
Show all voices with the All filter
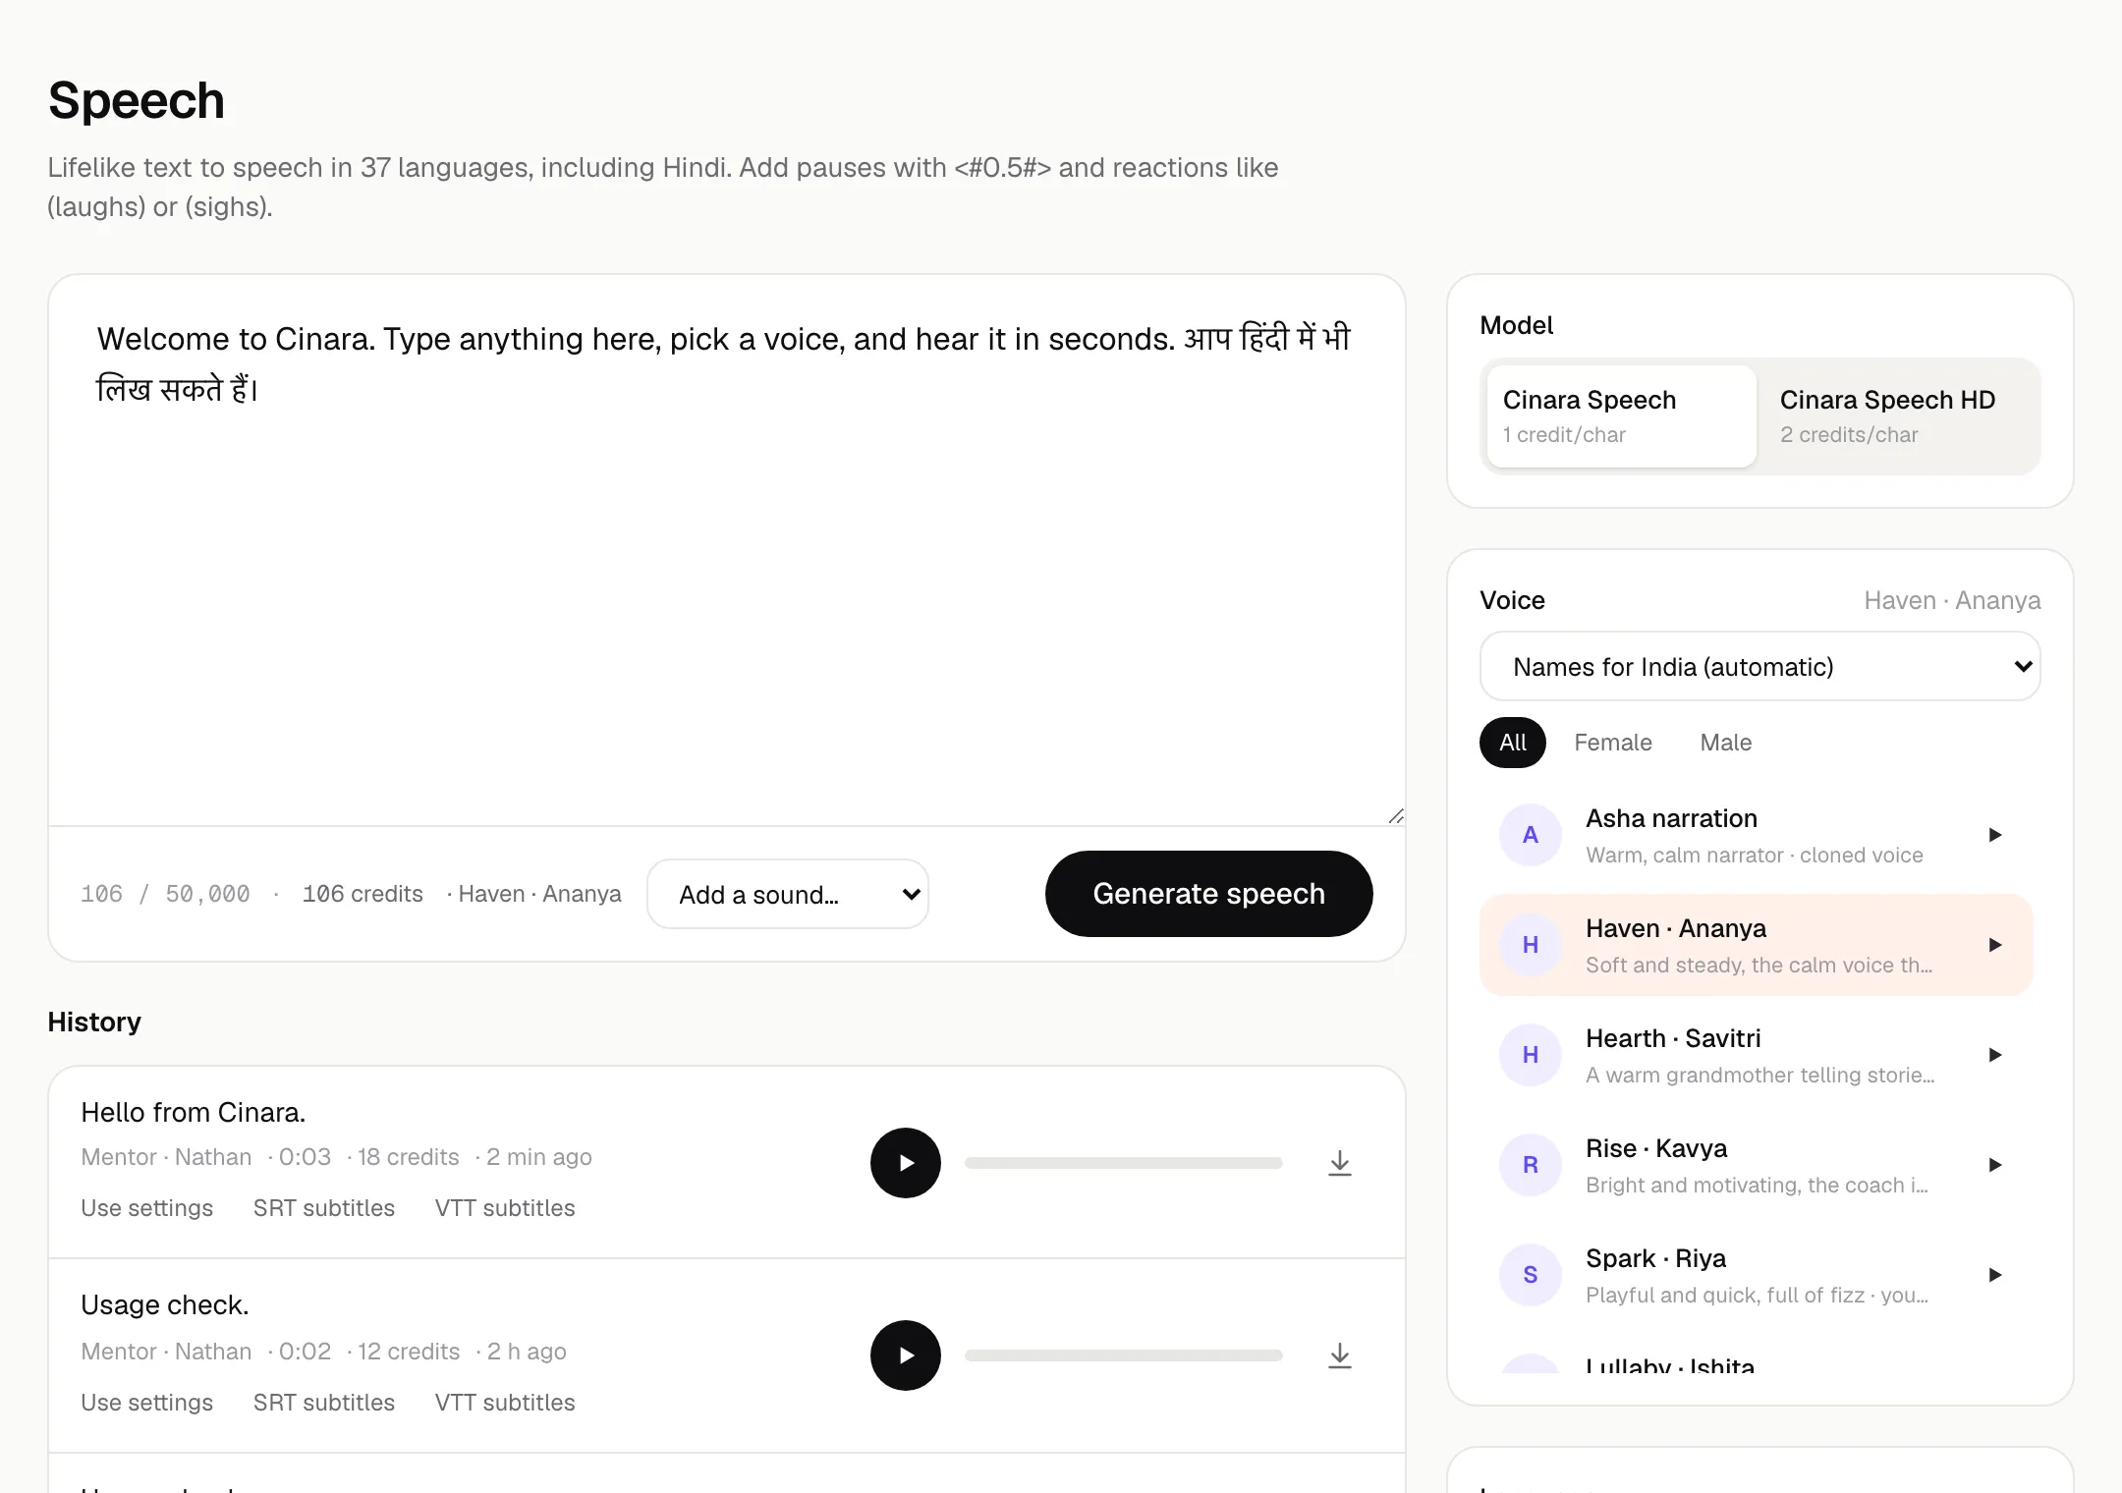pos(1513,743)
